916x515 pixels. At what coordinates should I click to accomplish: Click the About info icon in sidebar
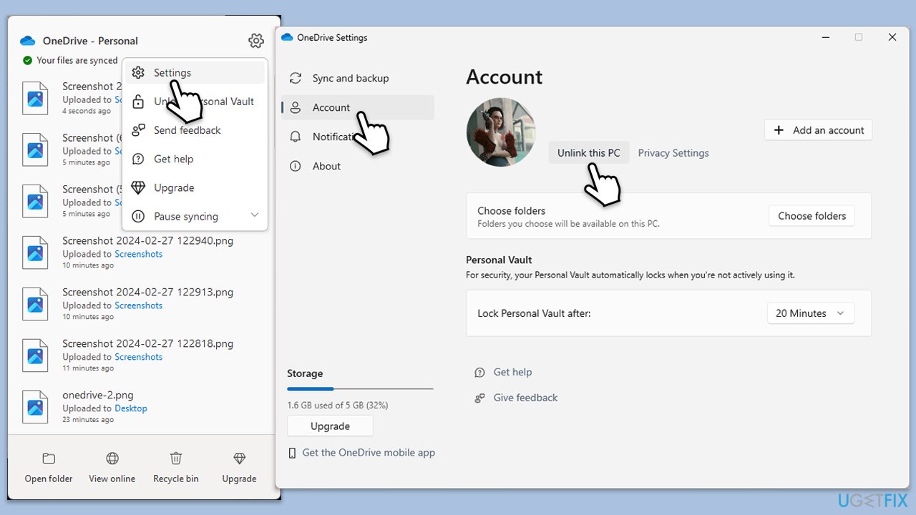click(295, 166)
